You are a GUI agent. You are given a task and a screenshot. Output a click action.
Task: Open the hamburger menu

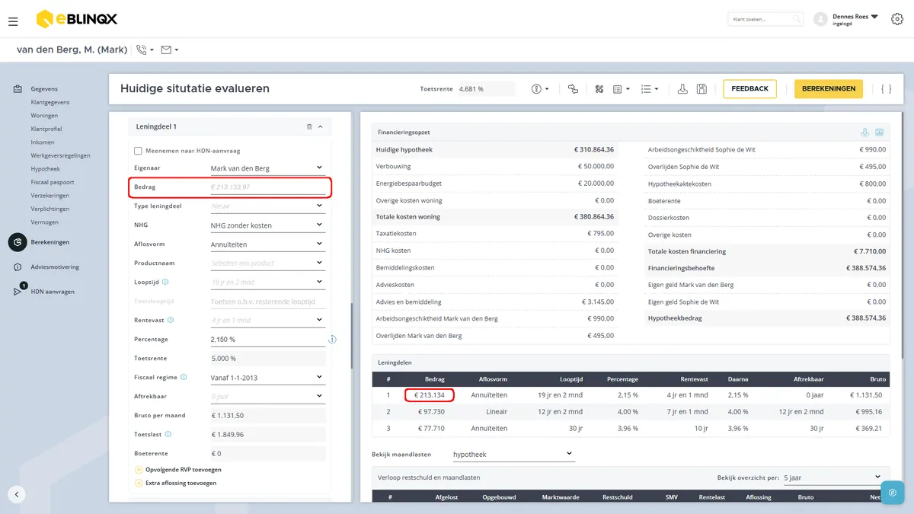click(13, 21)
